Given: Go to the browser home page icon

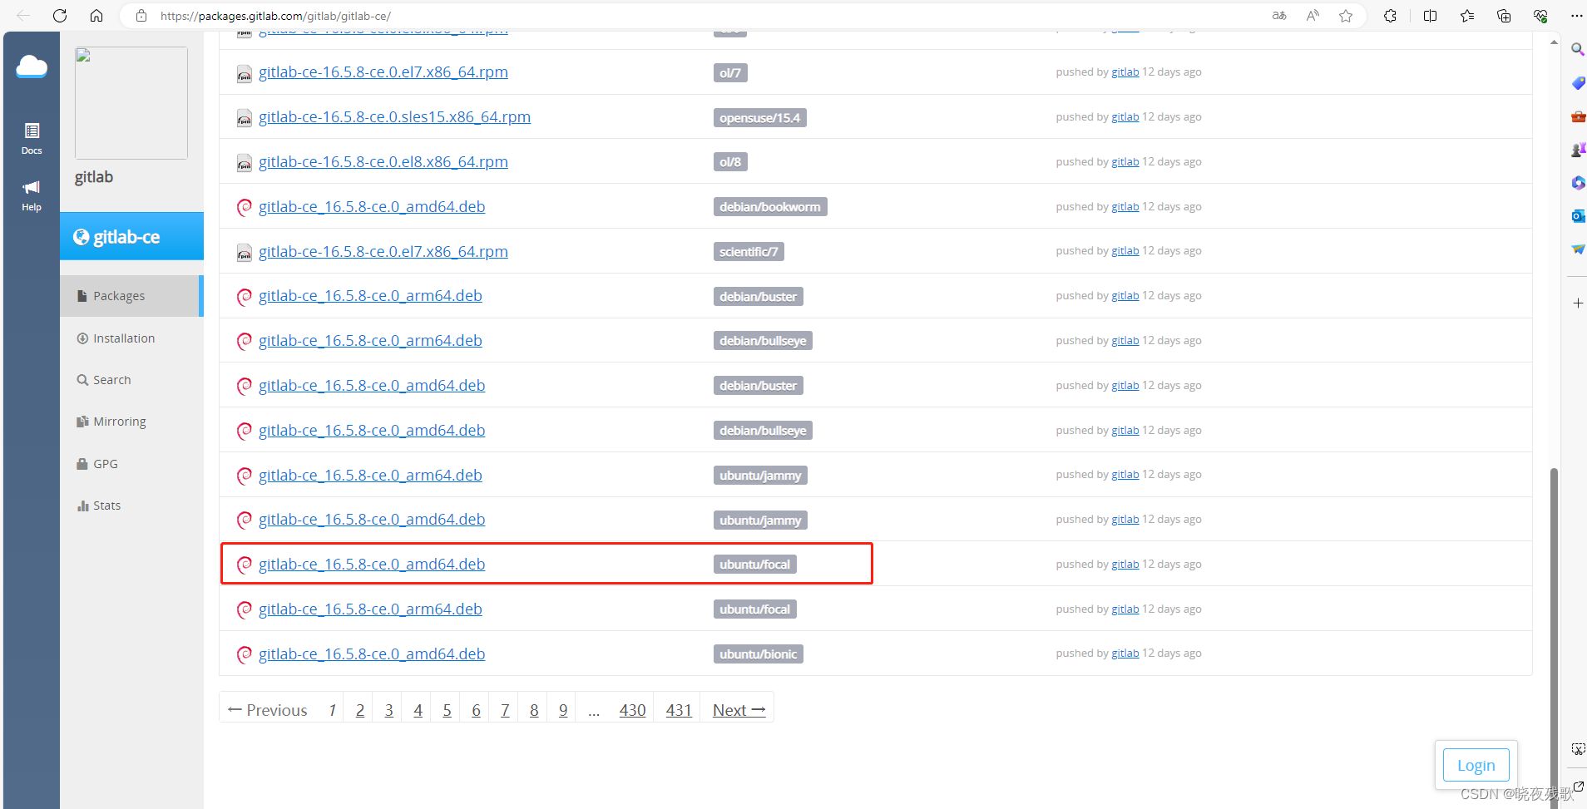Looking at the screenshot, I should tap(96, 16).
